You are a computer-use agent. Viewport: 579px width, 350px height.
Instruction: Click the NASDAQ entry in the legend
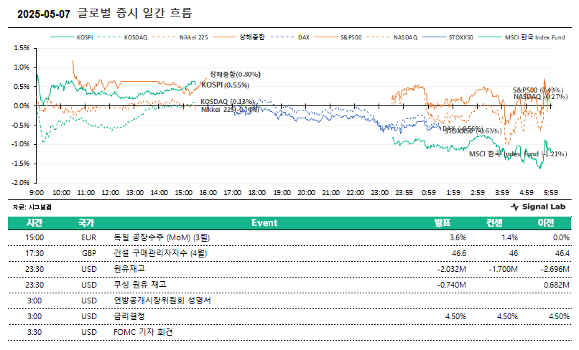tap(392, 37)
